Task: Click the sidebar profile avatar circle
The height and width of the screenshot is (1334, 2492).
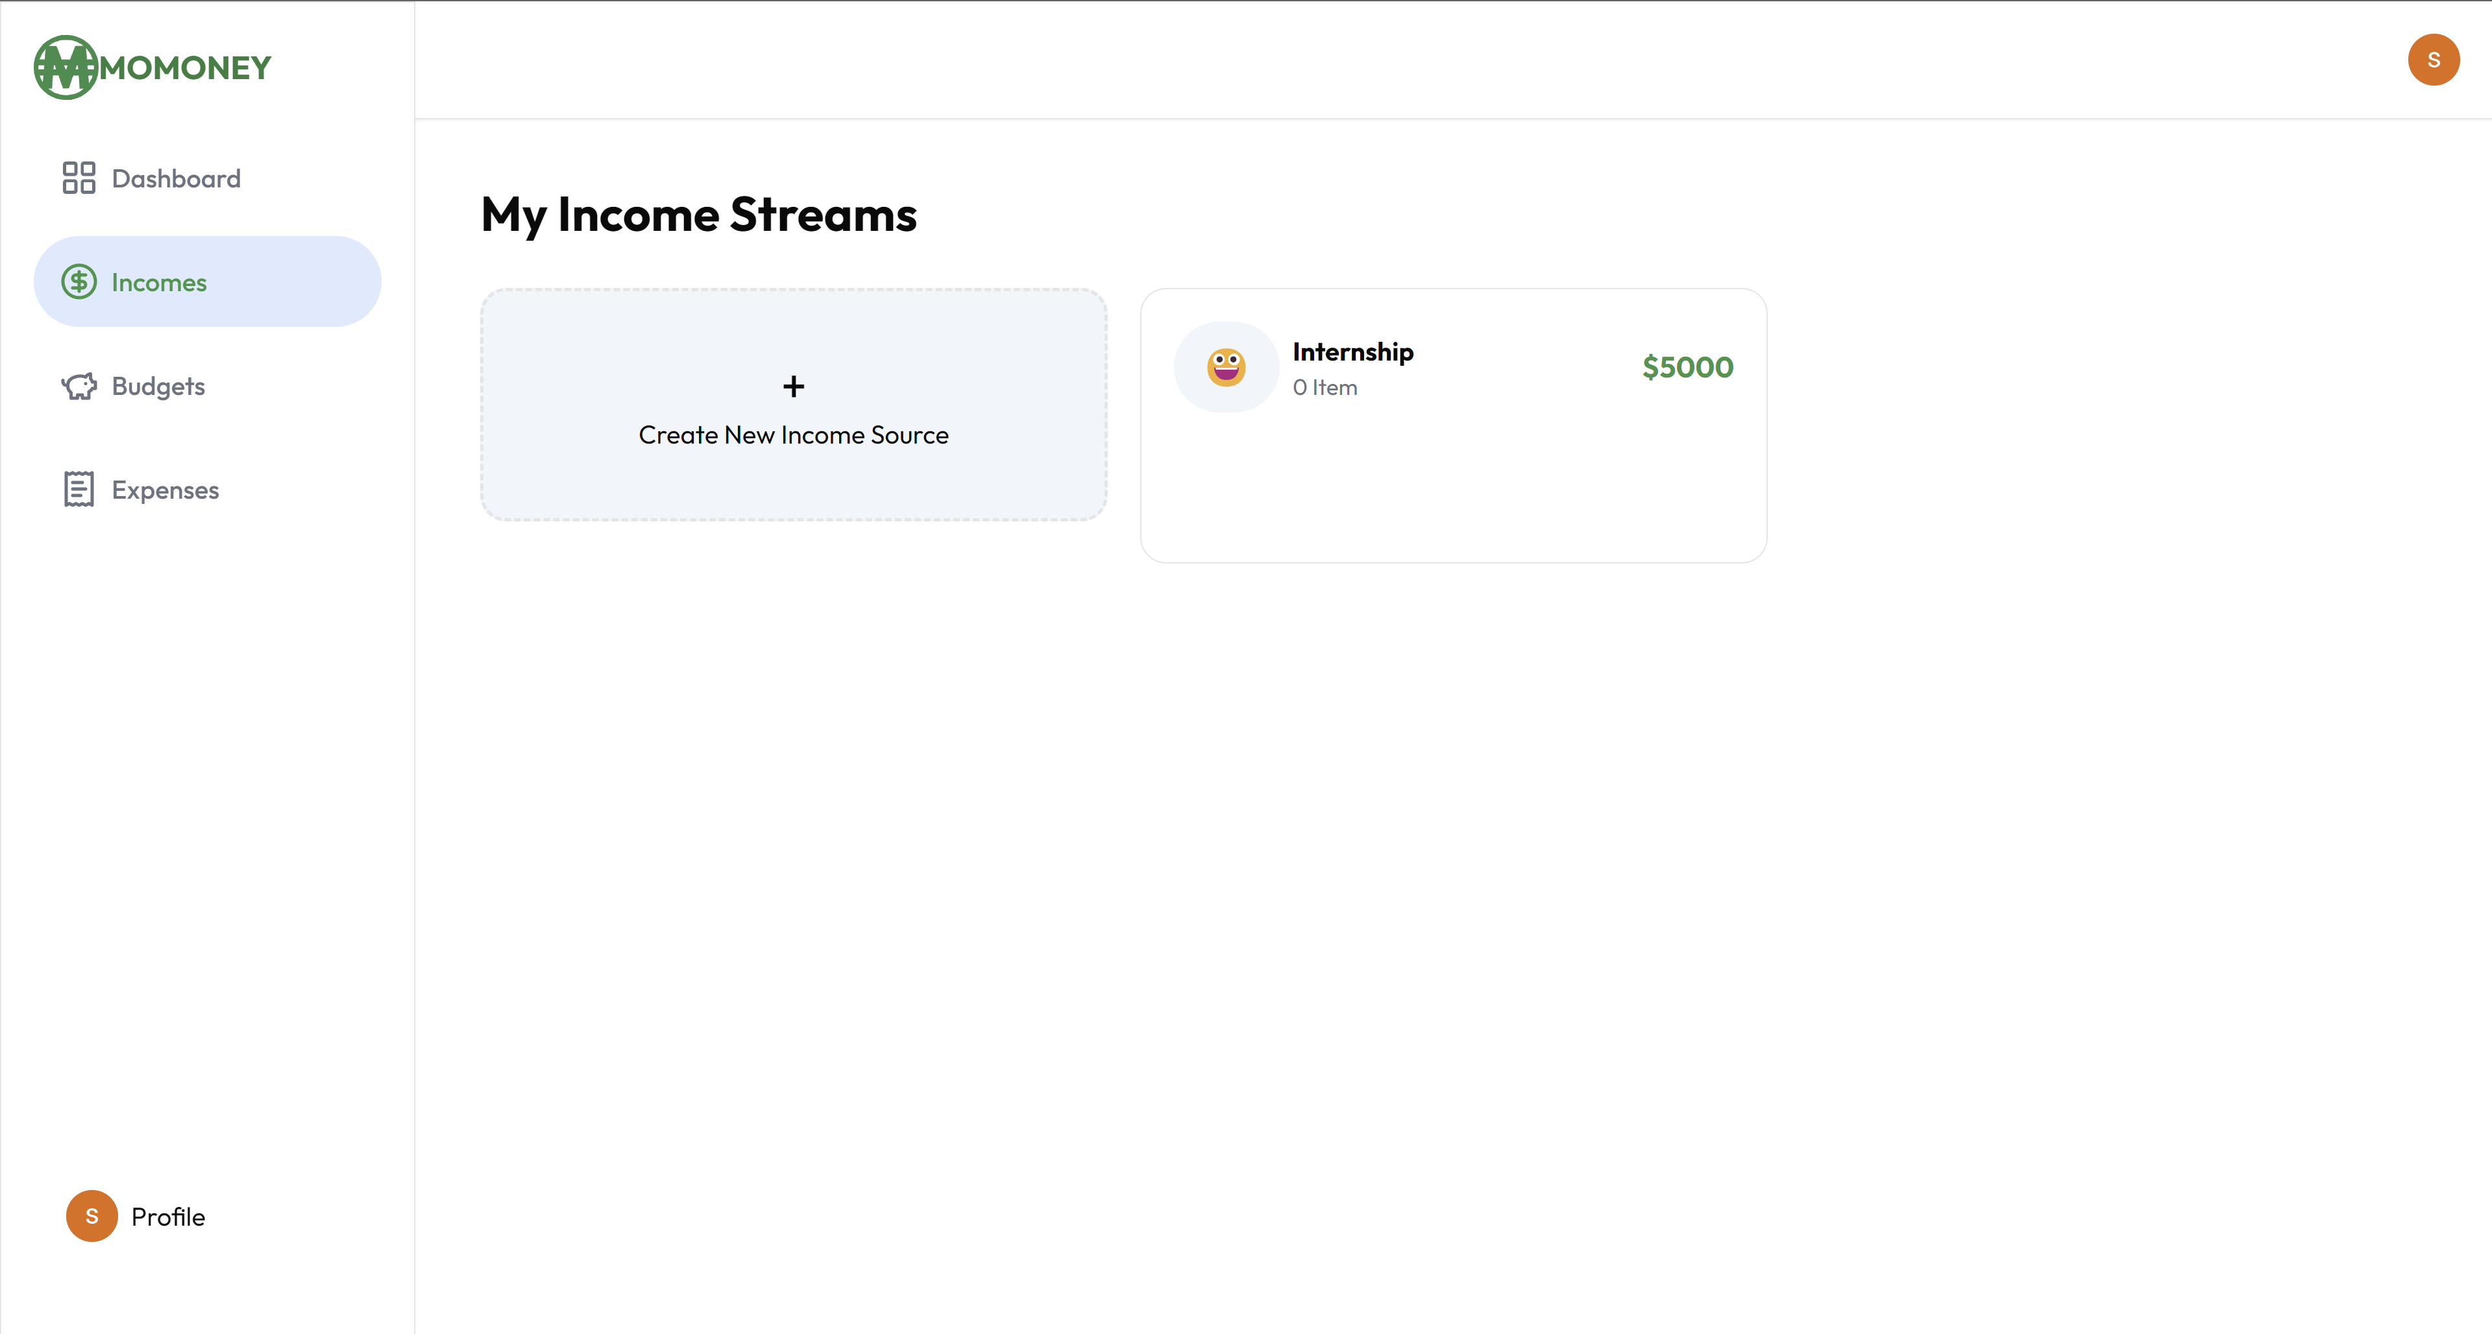Action: (92, 1216)
